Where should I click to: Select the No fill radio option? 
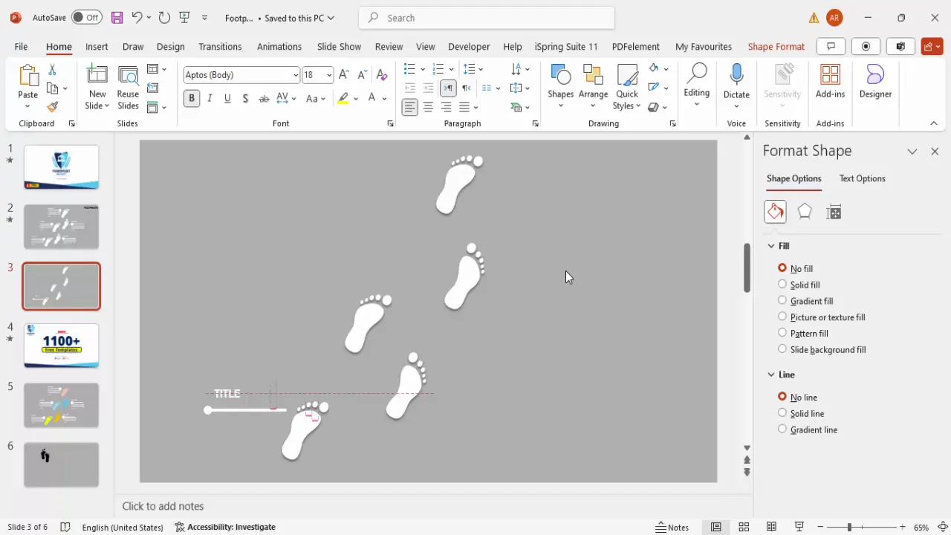782,268
